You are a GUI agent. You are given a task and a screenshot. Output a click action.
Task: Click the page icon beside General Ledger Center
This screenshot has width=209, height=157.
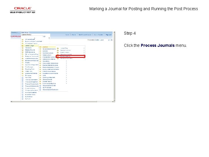click(40, 85)
